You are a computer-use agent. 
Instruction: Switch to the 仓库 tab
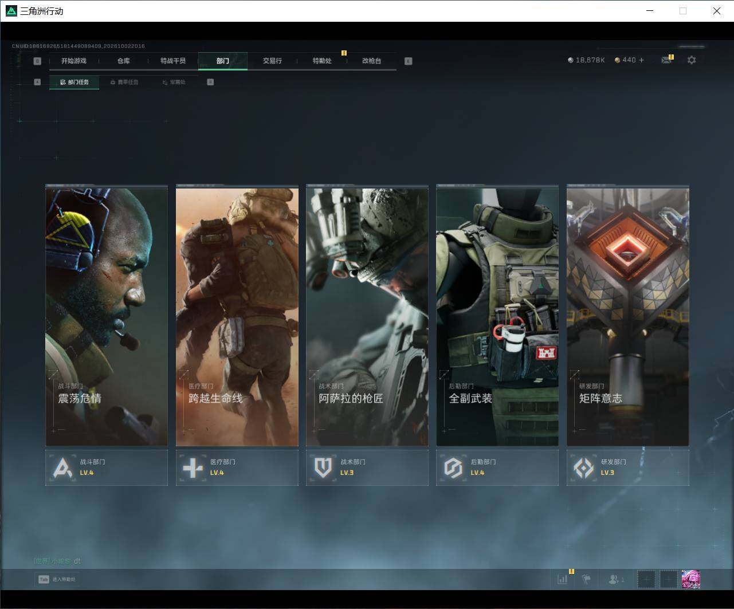coord(124,61)
